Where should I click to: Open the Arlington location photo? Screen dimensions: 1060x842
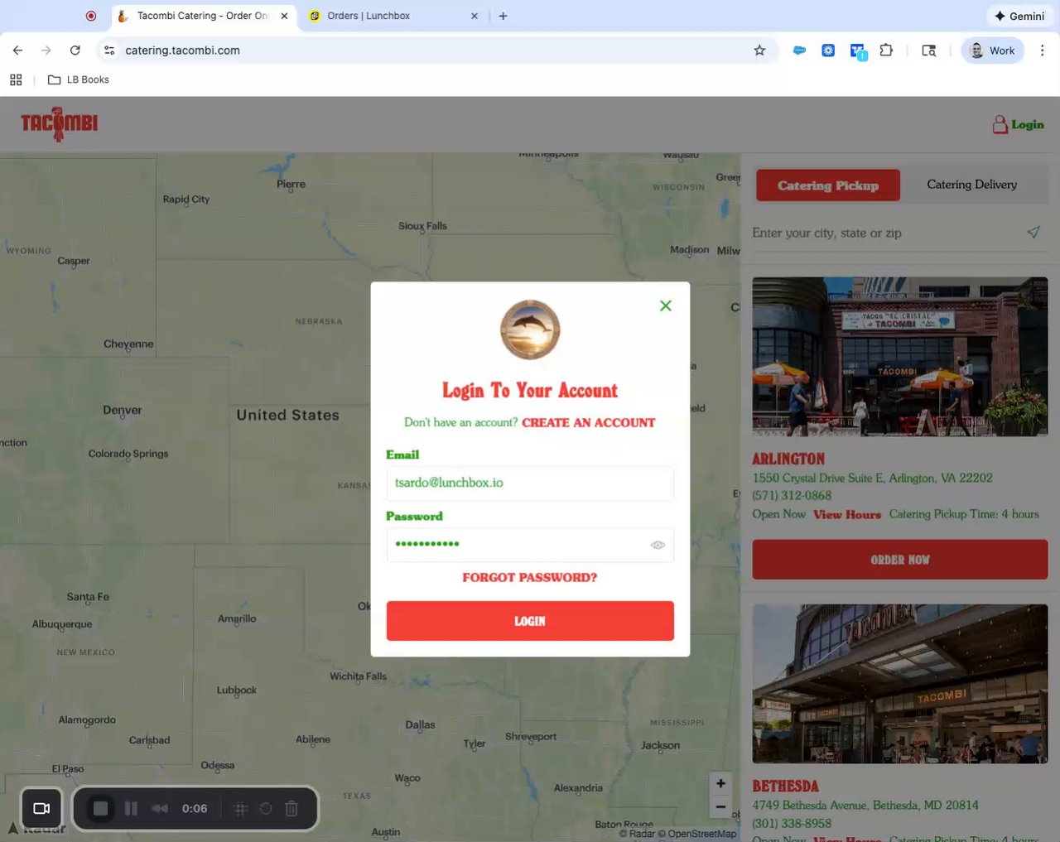tap(900, 357)
